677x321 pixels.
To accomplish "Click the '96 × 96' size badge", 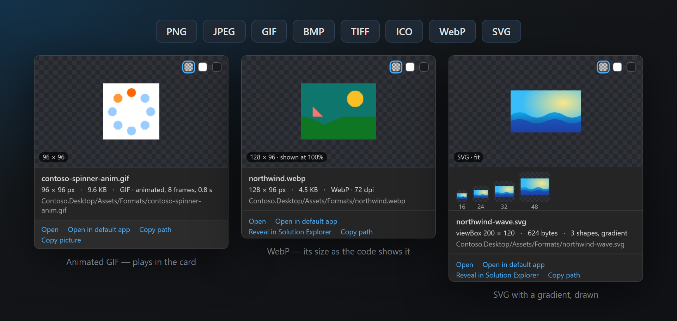I will pyautogui.click(x=54, y=157).
